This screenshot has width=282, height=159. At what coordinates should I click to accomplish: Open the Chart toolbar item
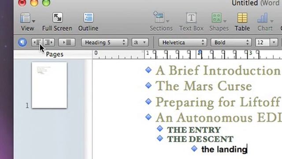tap(265, 22)
